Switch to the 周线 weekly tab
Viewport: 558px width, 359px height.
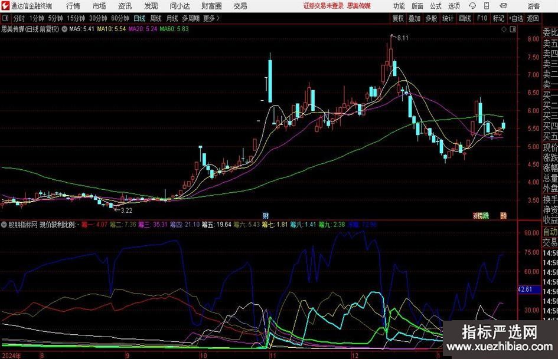(156, 18)
